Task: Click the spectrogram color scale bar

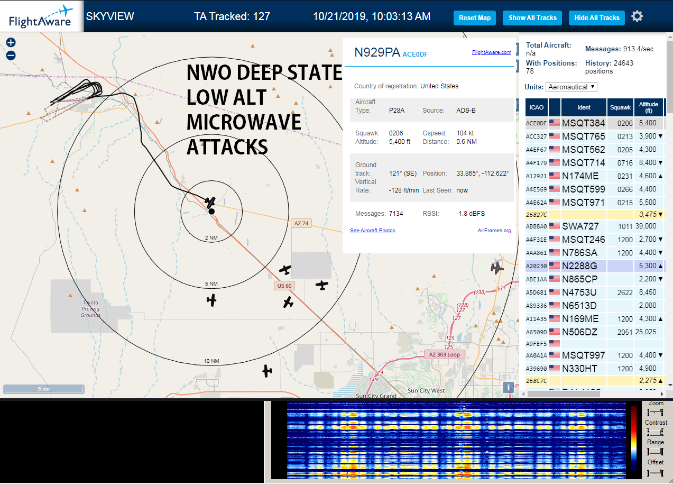Action: (634, 438)
